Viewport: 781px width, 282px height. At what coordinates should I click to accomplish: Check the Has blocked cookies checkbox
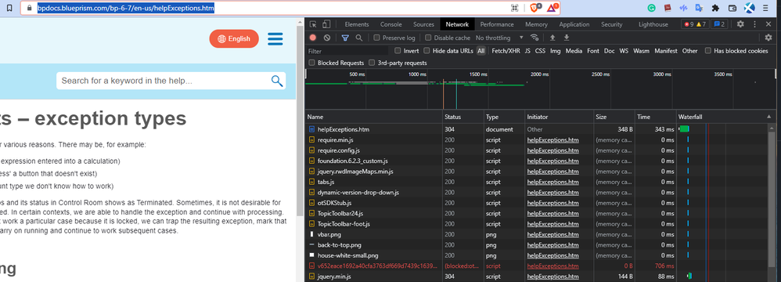(x=707, y=51)
